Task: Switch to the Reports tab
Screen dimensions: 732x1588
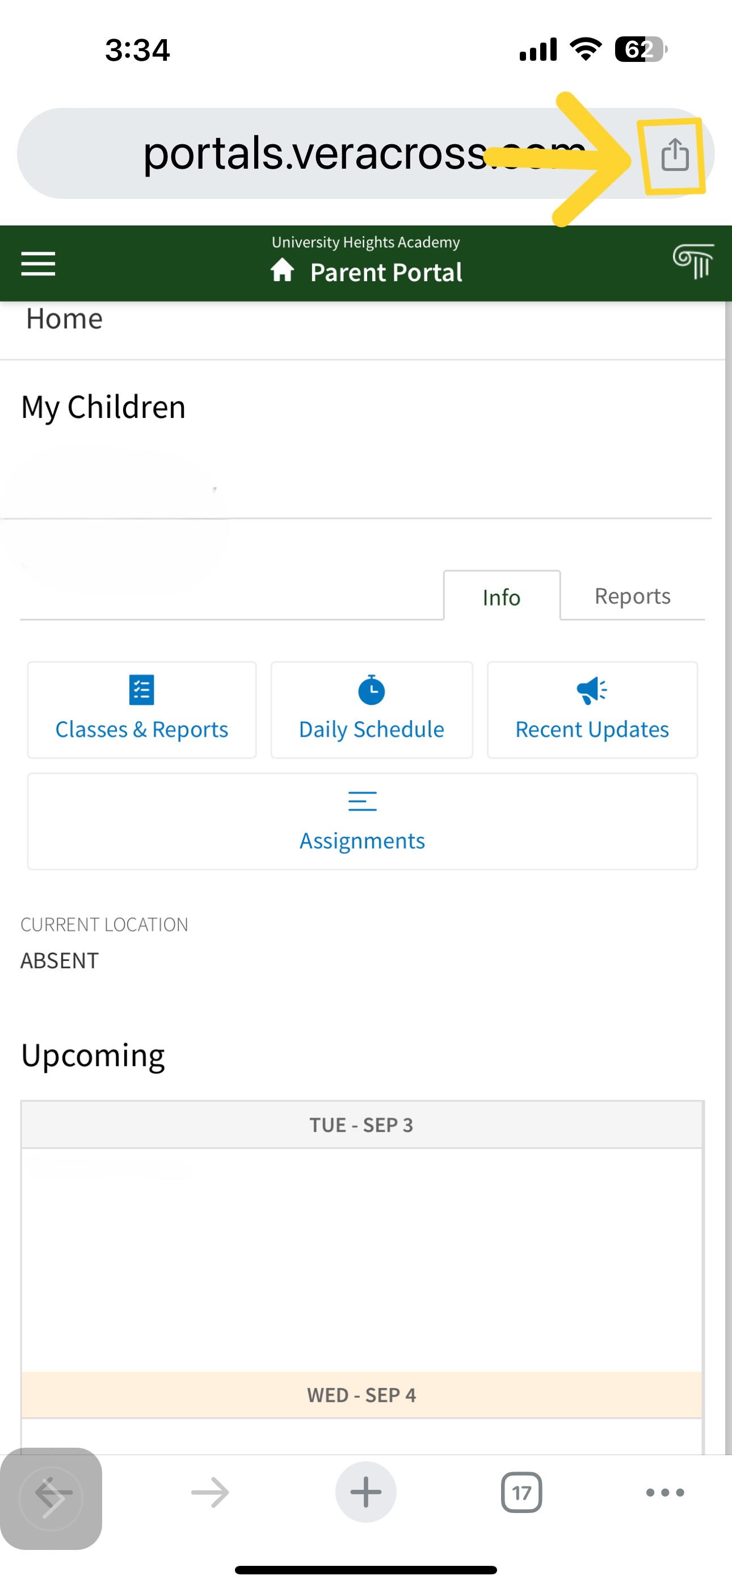Action: pyautogui.click(x=632, y=595)
